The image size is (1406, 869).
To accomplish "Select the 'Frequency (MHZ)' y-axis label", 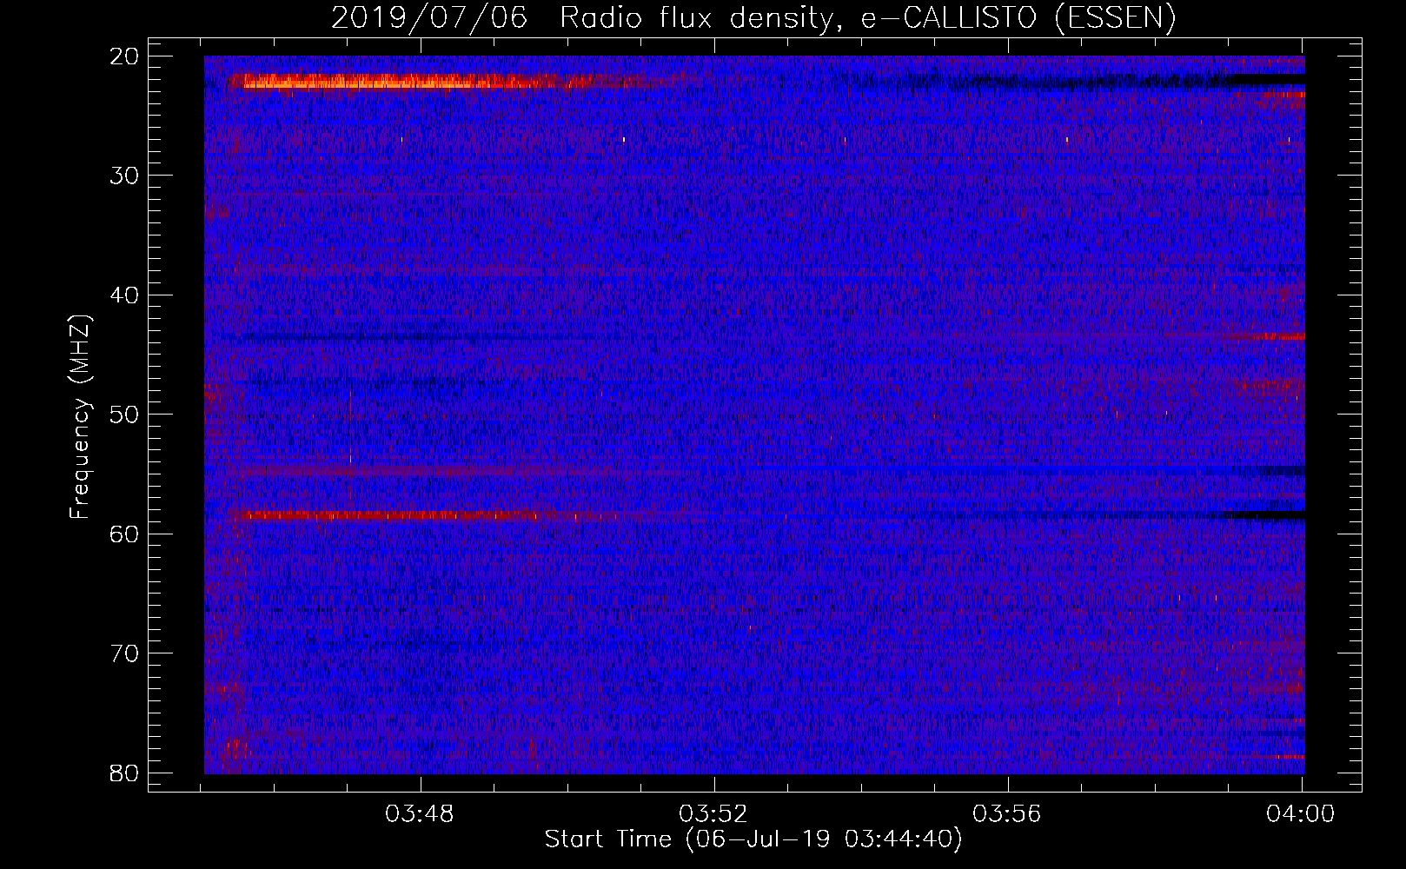I will pyautogui.click(x=80, y=417).
